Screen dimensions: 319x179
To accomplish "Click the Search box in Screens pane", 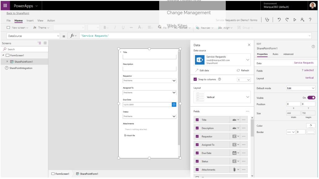I will [x=24, y=49].
